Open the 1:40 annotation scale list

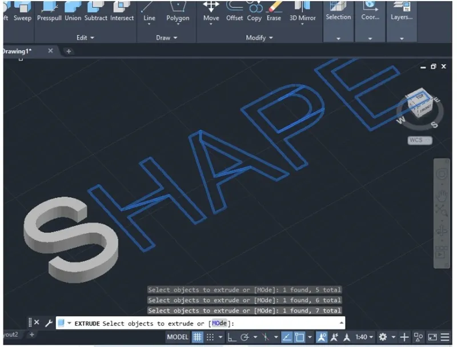pyautogui.click(x=363, y=337)
